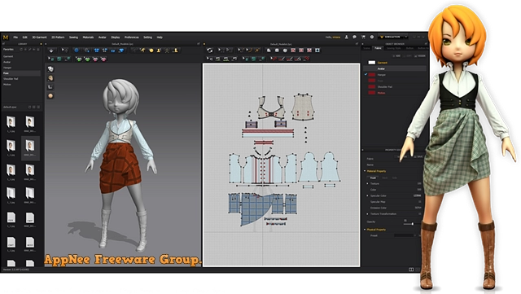Click the user account icon

pyautogui.click(x=347, y=37)
